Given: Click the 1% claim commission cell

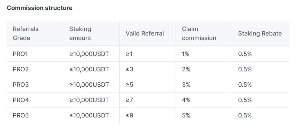Looking at the screenshot, I should tap(186, 54).
